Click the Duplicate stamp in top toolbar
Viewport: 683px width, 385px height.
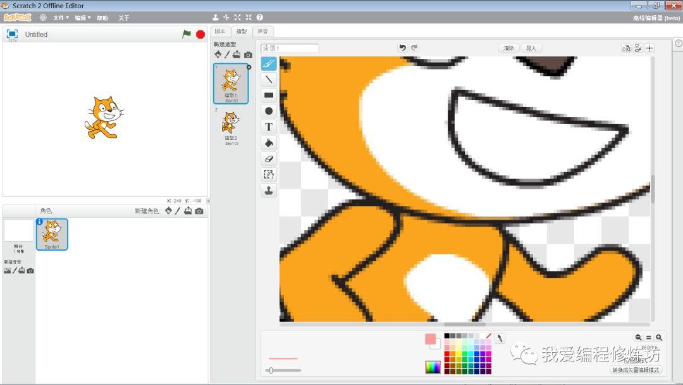tap(215, 18)
